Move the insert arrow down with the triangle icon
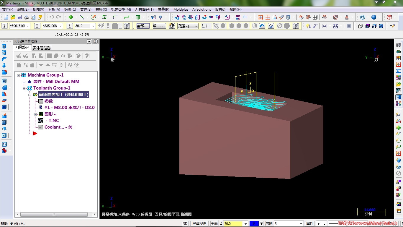 pyautogui.click(x=41, y=65)
